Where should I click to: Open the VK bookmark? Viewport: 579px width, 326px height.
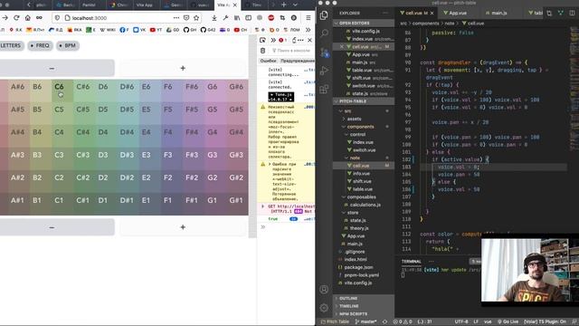point(139,30)
